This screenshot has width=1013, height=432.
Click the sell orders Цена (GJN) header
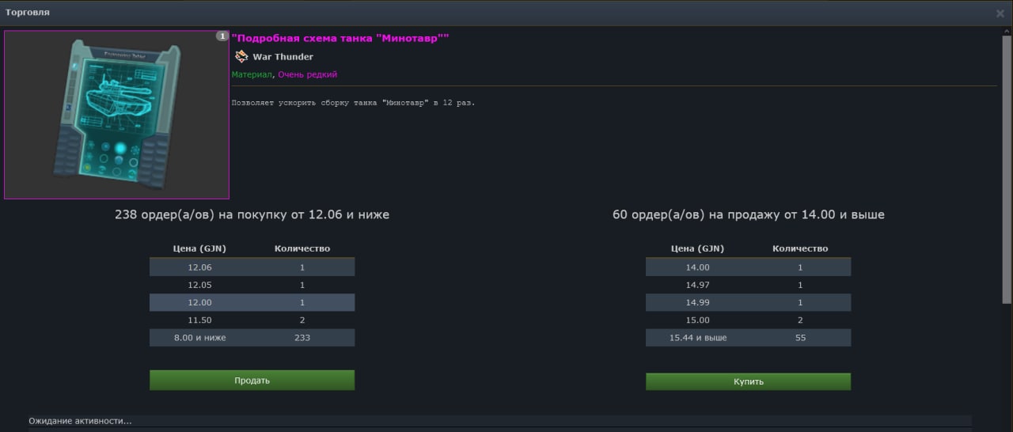coord(697,248)
